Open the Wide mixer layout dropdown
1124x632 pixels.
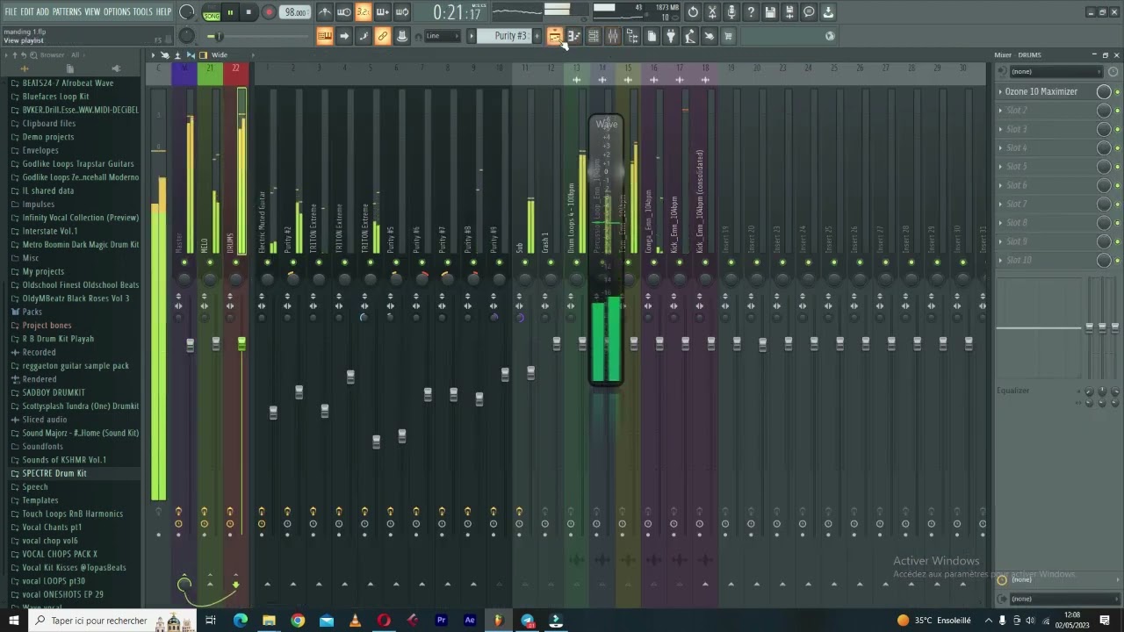click(220, 55)
